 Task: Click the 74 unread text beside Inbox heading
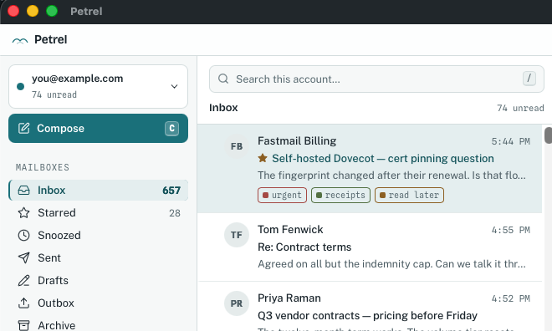[x=520, y=108]
